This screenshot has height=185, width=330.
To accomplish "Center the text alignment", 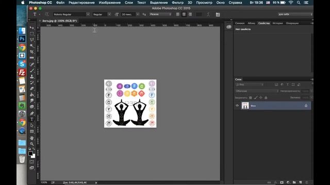I will click(184, 14).
